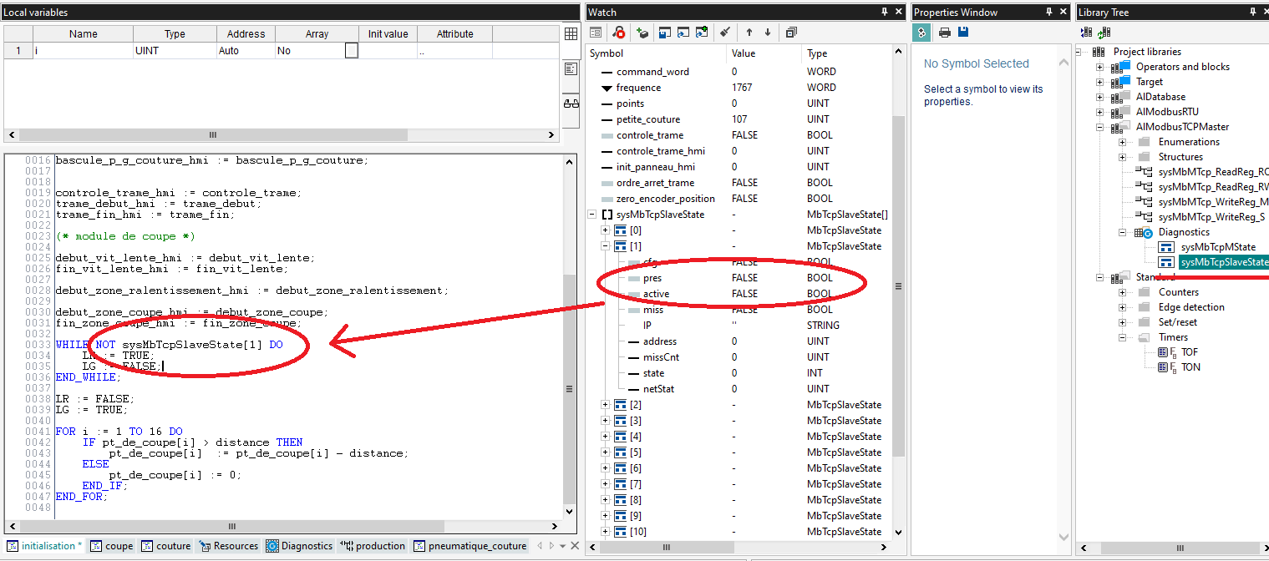Select the TON timer block
Image resolution: width=1269 pixels, height=561 pixels.
[x=1190, y=366]
